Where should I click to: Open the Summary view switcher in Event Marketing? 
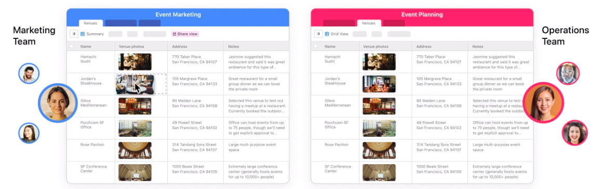92,34
